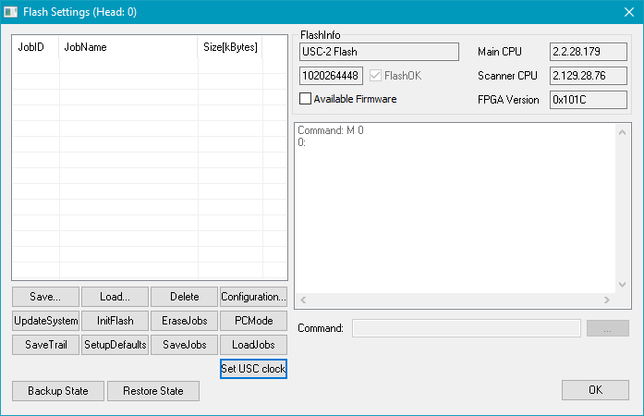Sort by the JobName column header
This screenshot has width=644, height=416.
click(128, 47)
